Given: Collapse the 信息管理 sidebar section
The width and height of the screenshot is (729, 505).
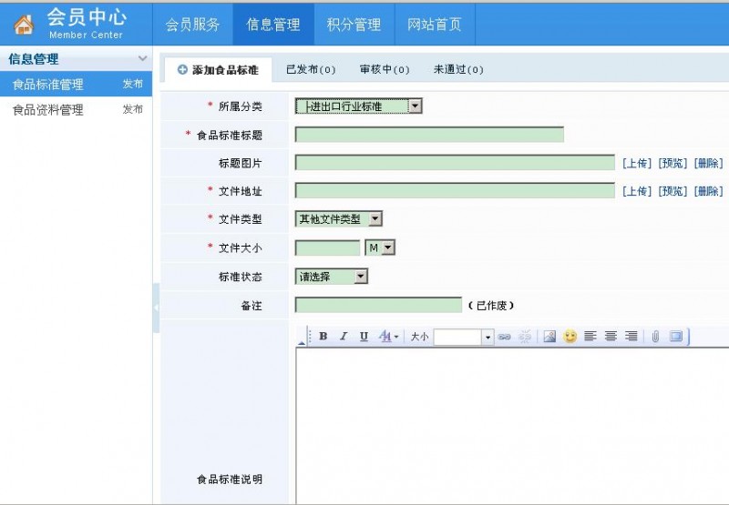Looking at the screenshot, I should point(141,59).
